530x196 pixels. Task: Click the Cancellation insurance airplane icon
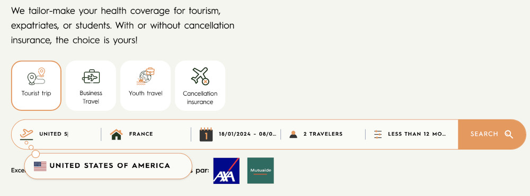pyautogui.click(x=200, y=77)
